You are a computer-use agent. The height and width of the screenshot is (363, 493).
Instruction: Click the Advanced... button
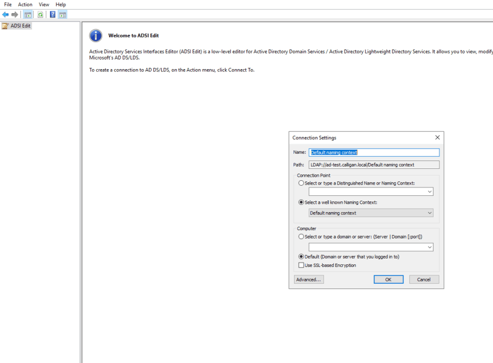click(309, 279)
